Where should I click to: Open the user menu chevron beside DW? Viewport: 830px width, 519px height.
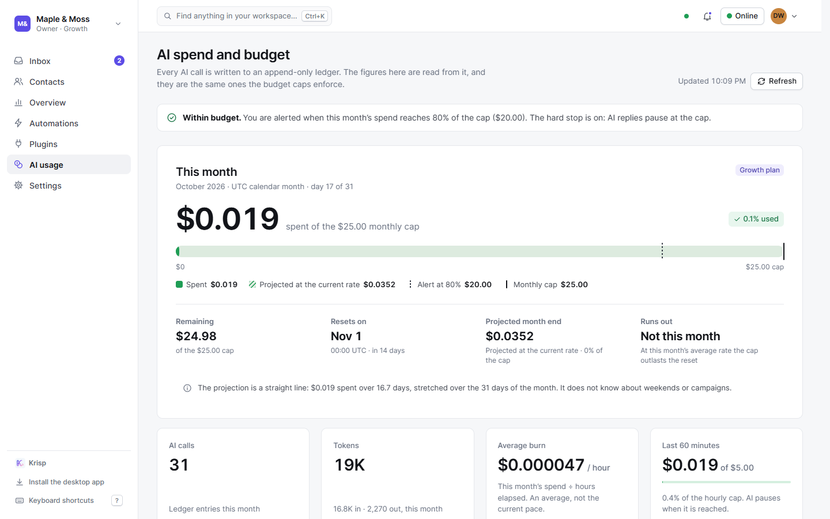(x=794, y=16)
